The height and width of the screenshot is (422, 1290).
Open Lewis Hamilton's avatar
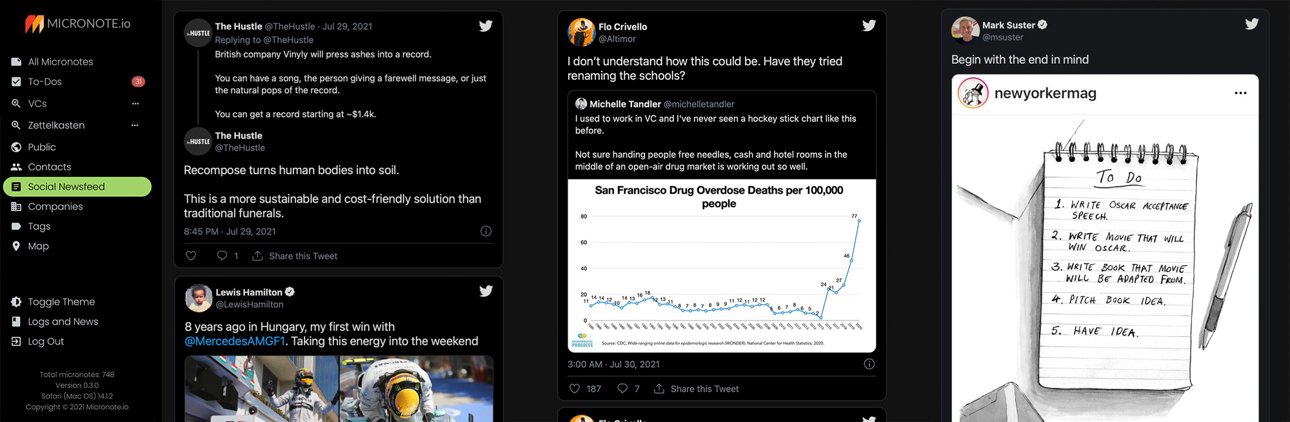click(199, 298)
